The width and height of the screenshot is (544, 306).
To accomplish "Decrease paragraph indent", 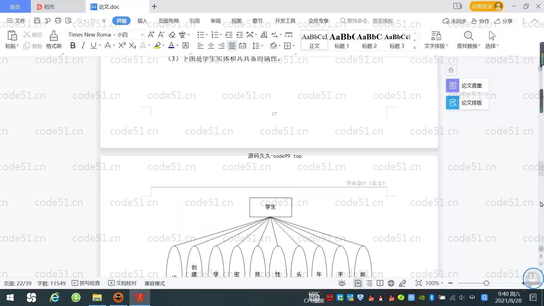I will 229,35.
